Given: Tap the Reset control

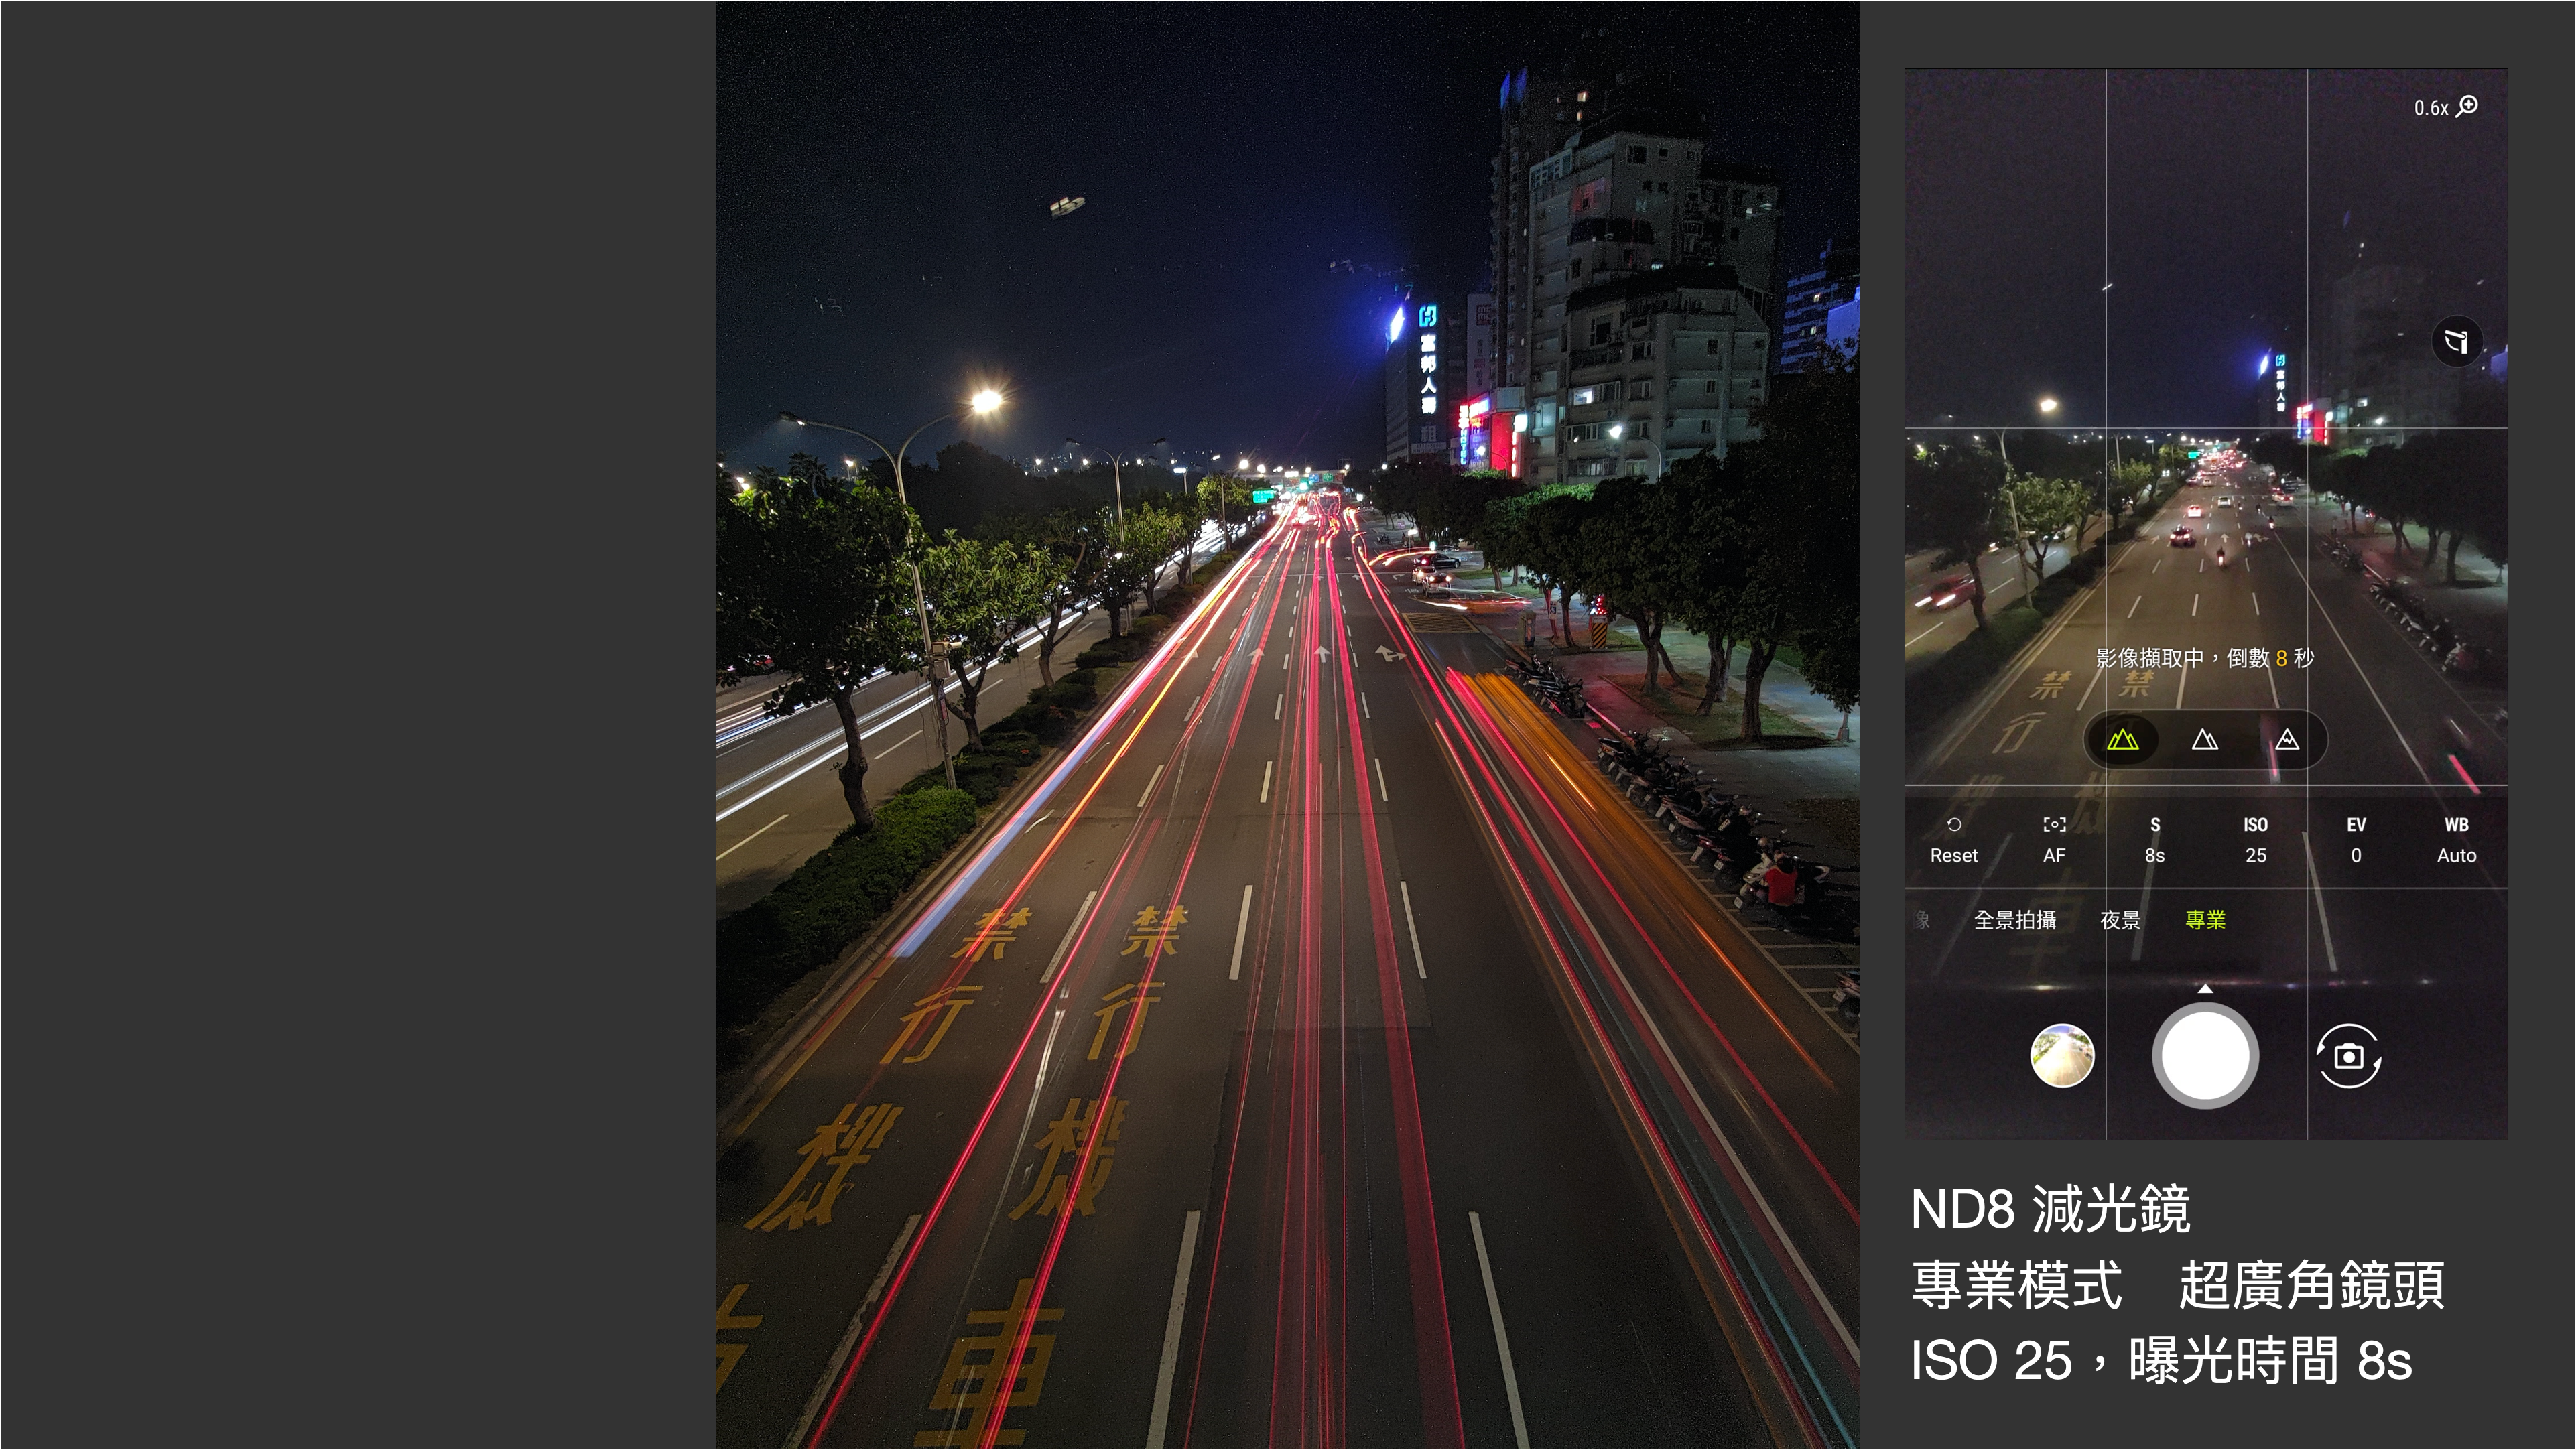Looking at the screenshot, I should tap(1953, 840).
